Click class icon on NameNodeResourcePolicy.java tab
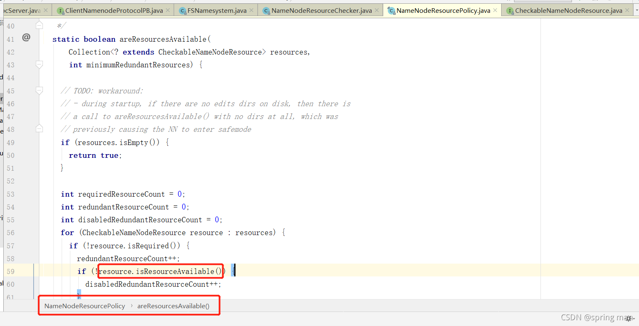Viewport: 639px width, 326px height. tap(391, 11)
